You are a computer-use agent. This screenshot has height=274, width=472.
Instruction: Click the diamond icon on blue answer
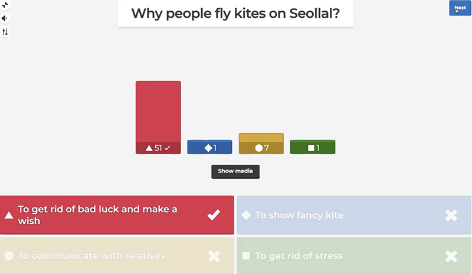[x=246, y=216]
